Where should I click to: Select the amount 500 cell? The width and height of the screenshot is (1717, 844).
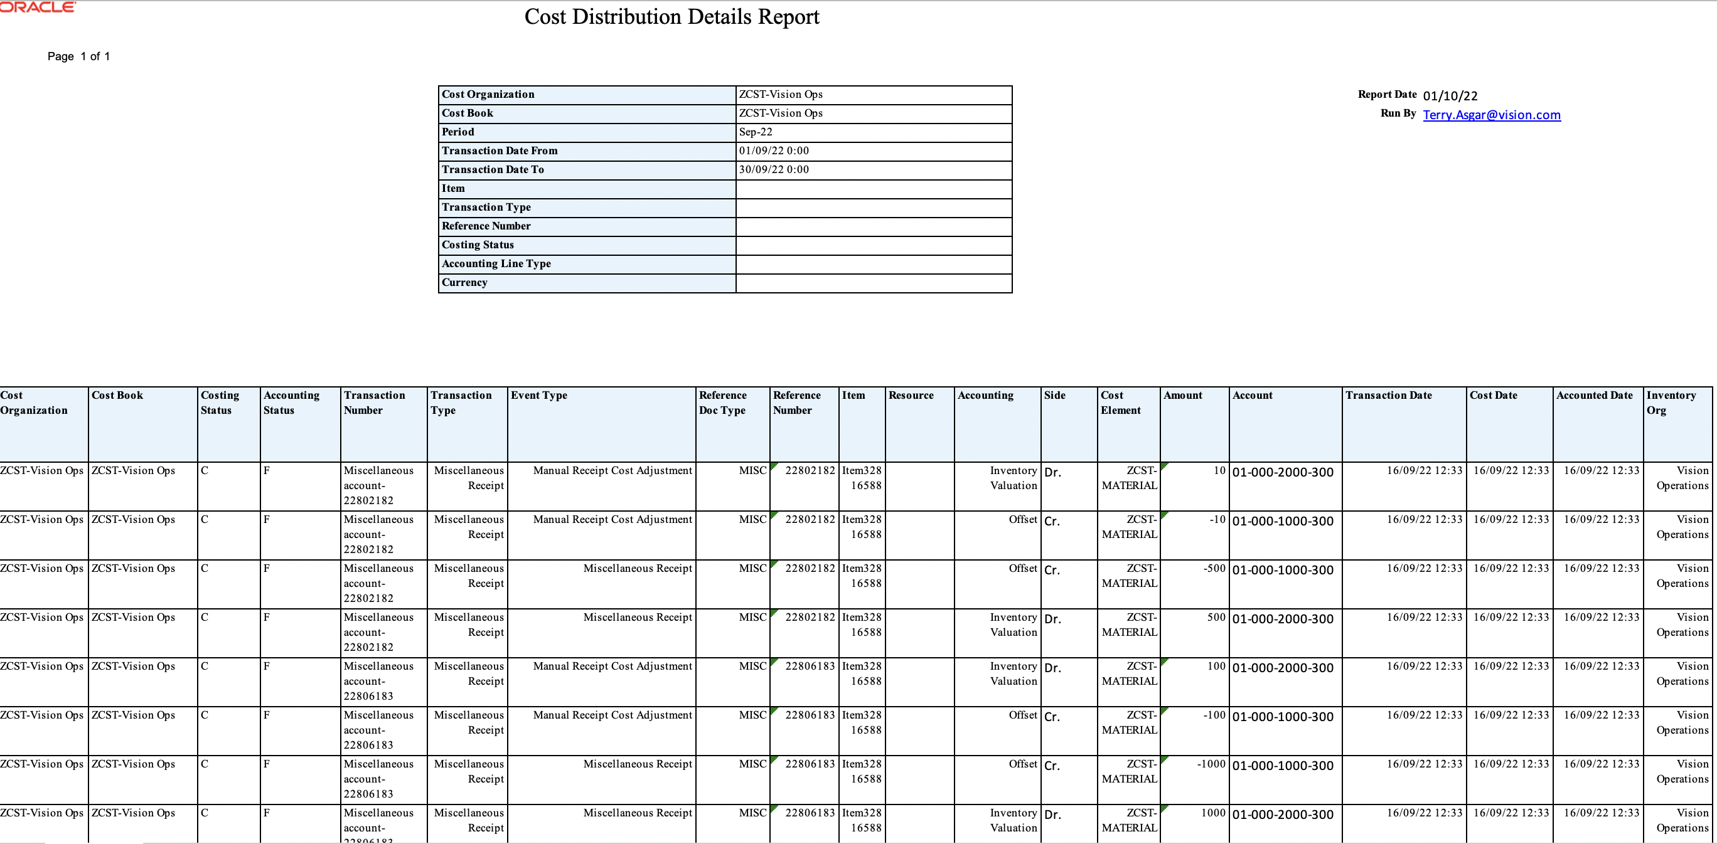pyautogui.click(x=1194, y=633)
